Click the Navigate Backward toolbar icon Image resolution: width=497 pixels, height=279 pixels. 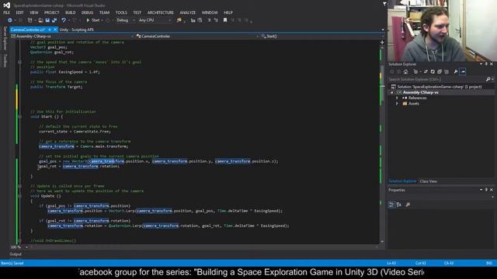pyautogui.click(x=10, y=20)
